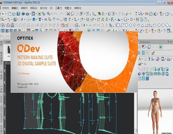Click the T text icon in 3D panel
Image resolution: width=173 pixels, height=134 pixels.
(149, 59)
